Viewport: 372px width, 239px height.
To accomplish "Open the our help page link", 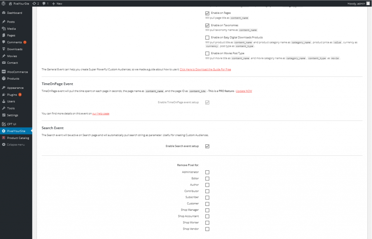I will coord(101,113).
